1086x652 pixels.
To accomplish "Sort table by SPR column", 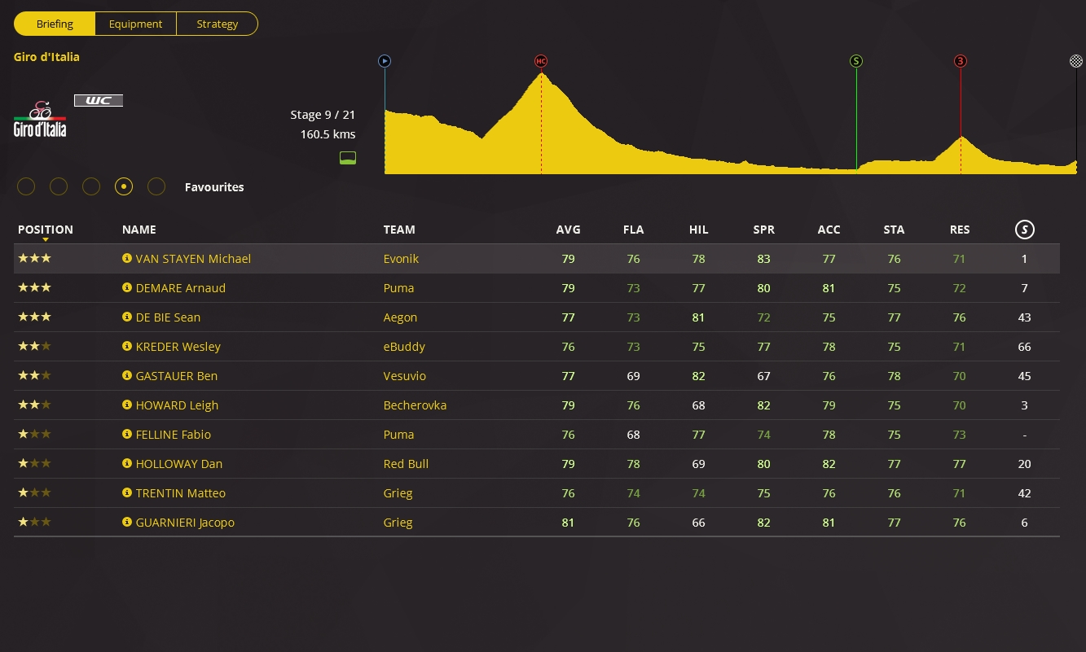I will (763, 230).
